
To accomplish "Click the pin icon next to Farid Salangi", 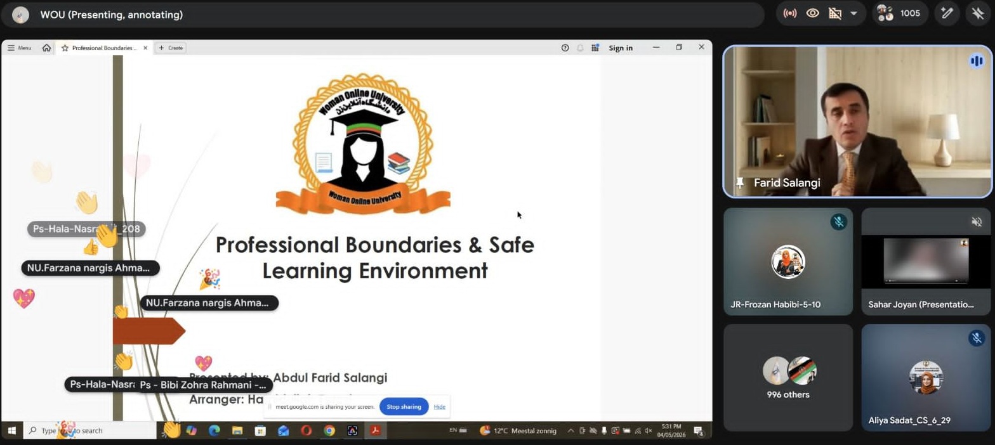I will point(740,183).
